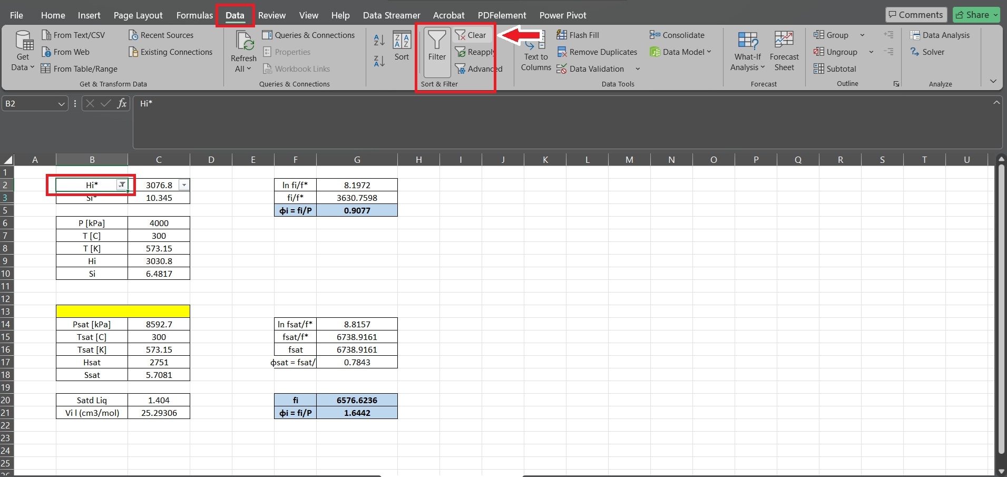Sort descending Z to A

[x=379, y=61]
